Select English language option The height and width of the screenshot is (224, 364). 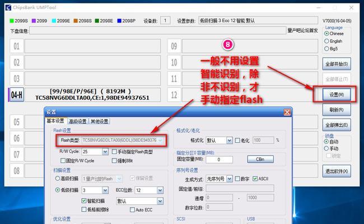pos(326,41)
